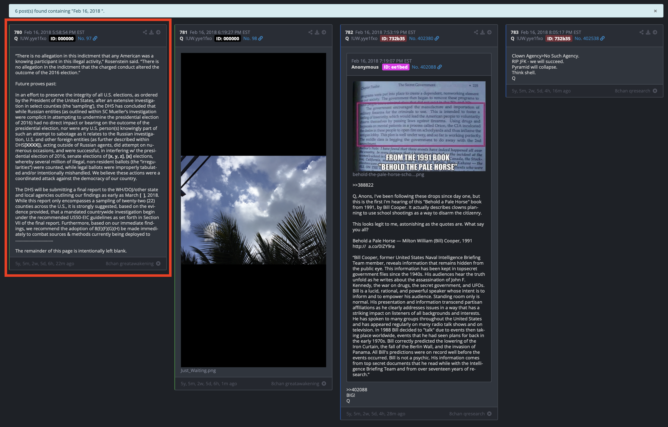The height and width of the screenshot is (427, 668).
Task: Click the 'Think shell.' line in post 783
Action: tap(524, 72)
